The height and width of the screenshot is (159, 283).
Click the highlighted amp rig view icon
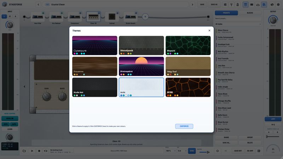pos(246,5)
